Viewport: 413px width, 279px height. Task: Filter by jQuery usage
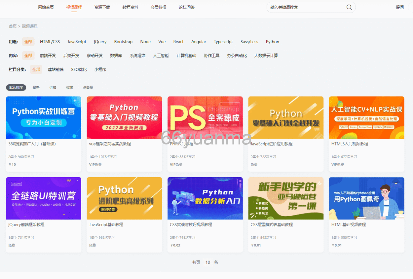pos(100,42)
